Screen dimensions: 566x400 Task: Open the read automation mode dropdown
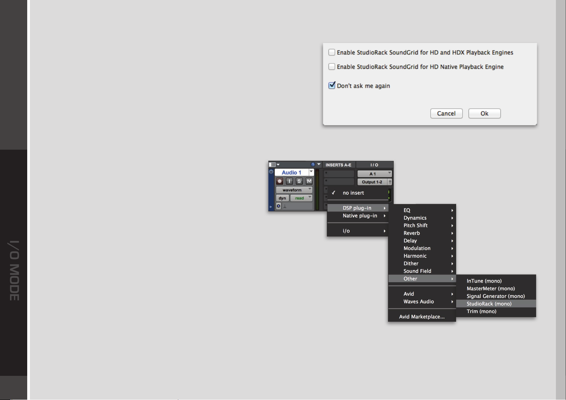[301, 198]
